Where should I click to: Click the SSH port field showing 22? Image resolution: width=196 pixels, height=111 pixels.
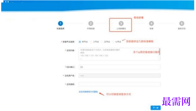pos(120,67)
